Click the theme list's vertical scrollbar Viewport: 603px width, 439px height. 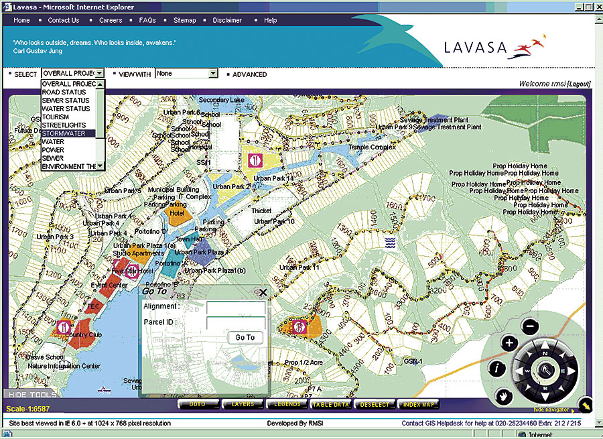pyautogui.click(x=100, y=125)
